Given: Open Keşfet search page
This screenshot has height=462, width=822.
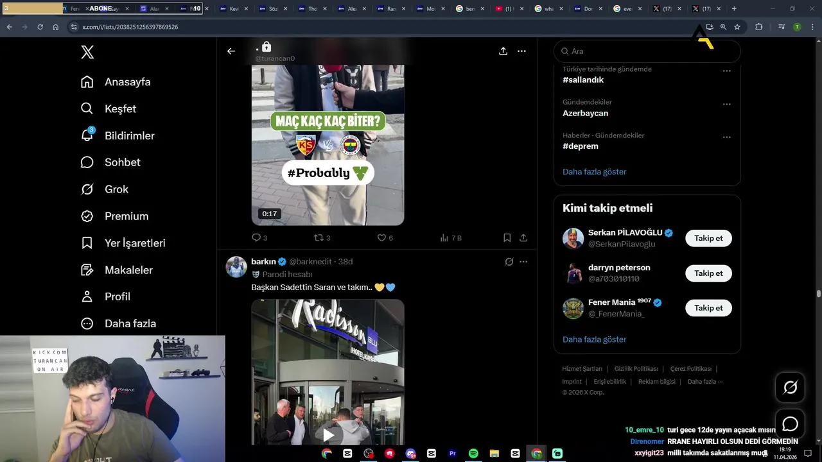Looking at the screenshot, I should (x=109, y=109).
